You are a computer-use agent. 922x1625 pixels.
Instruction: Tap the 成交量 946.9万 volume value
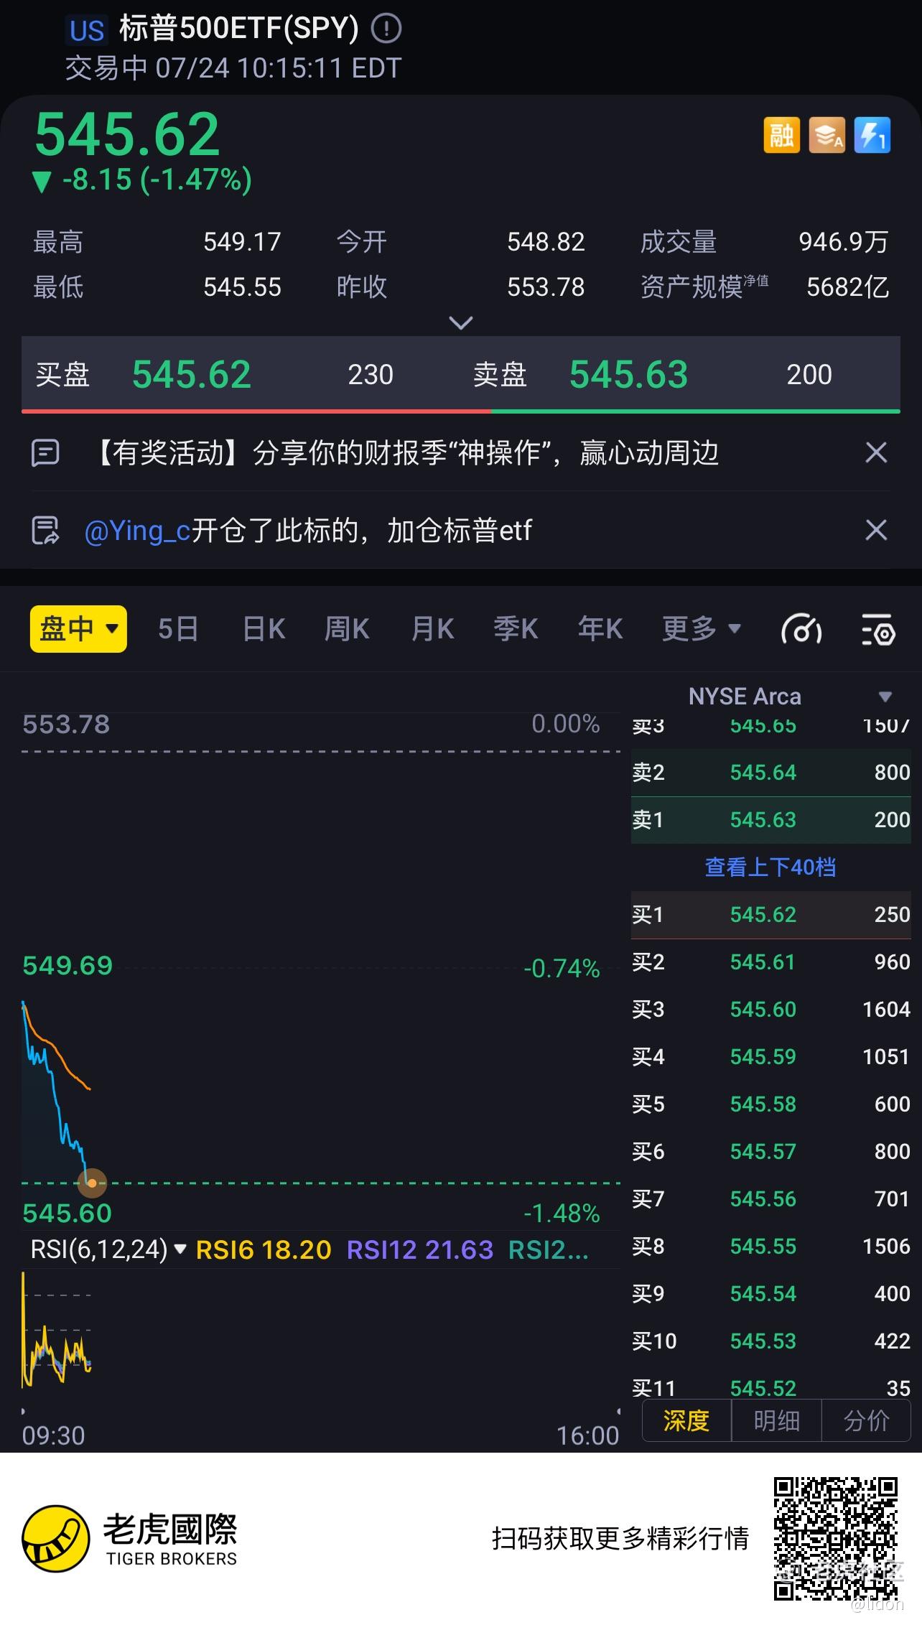tap(844, 242)
